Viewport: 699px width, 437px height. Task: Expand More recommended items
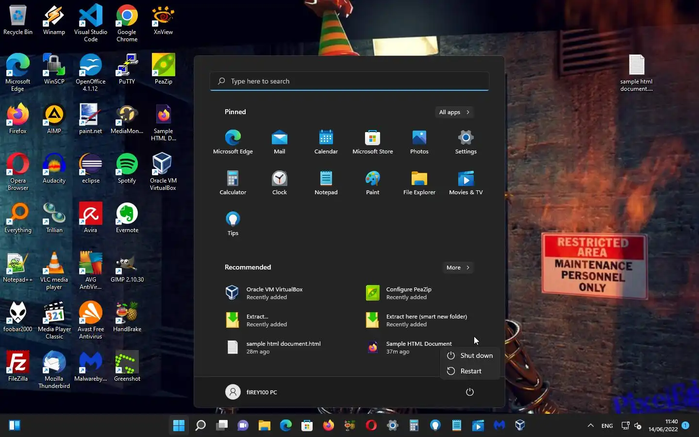pyautogui.click(x=458, y=268)
